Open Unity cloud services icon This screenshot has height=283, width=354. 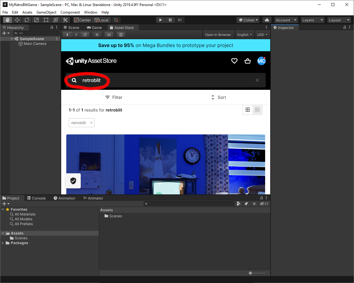point(267,20)
